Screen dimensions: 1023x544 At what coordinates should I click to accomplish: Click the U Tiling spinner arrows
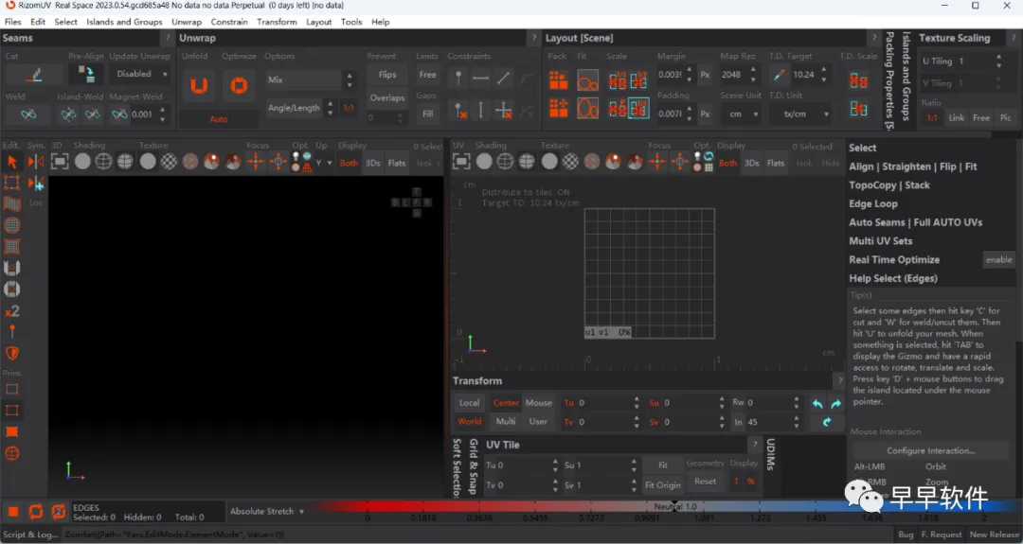(x=998, y=61)
